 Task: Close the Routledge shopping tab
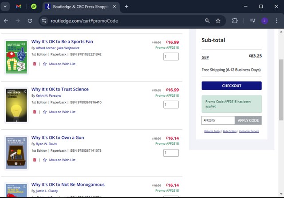pos(114,7)
